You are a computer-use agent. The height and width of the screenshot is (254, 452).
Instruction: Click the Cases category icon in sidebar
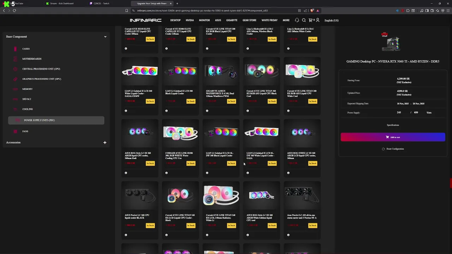(15, 49)
